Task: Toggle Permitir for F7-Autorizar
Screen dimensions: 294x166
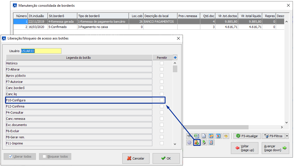Action: [162, 82]
